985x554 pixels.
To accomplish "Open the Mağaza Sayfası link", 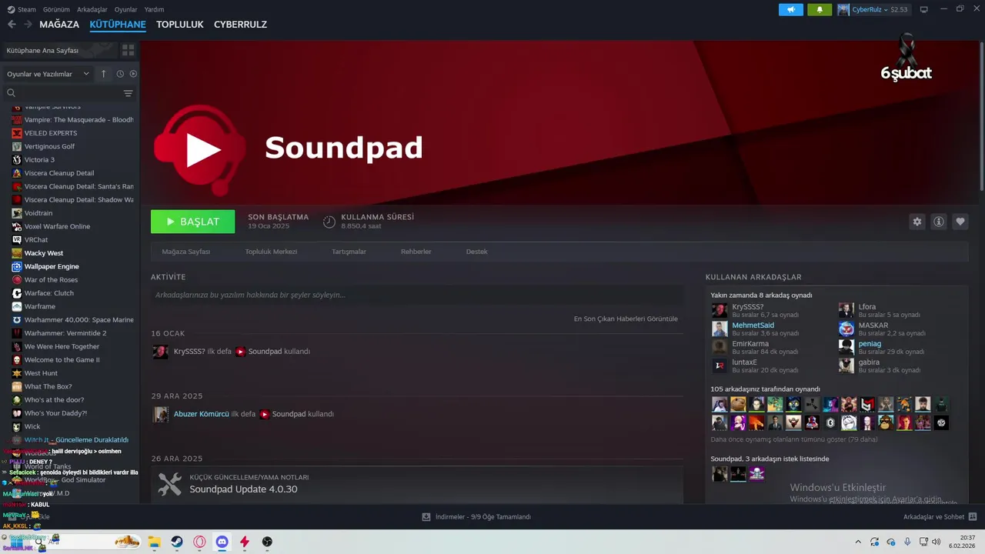I will pos(185,252).
